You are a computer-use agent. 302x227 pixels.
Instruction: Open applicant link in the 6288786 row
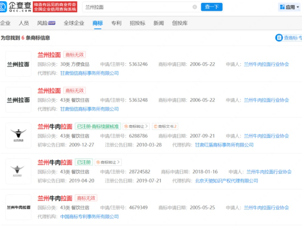coord(266,136)
